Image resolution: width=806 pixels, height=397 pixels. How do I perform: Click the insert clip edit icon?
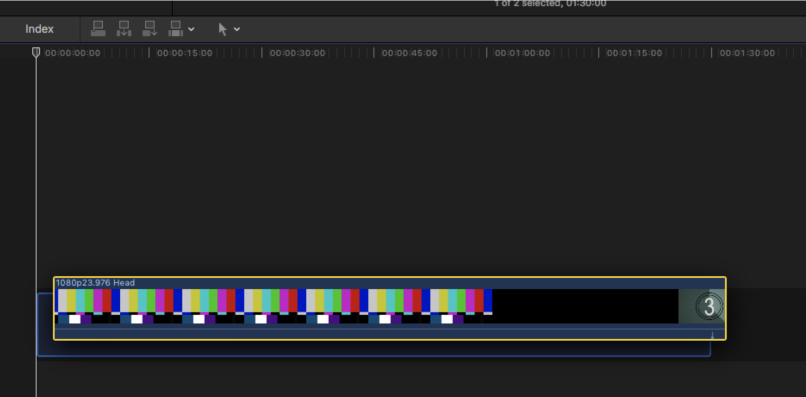pos(124,29)
